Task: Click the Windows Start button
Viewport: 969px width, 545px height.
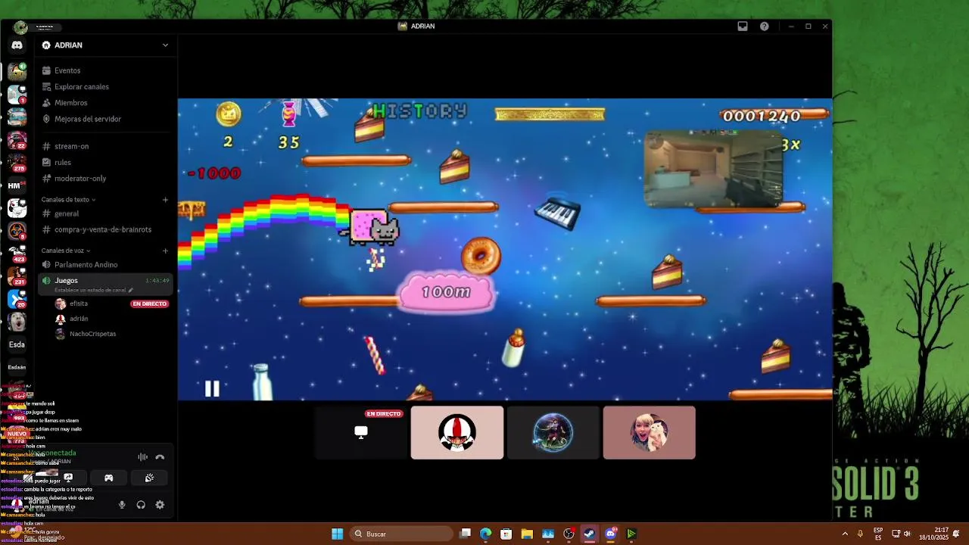Action: coord(337,534)
